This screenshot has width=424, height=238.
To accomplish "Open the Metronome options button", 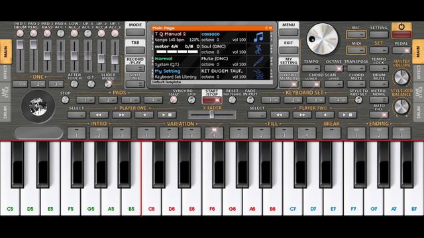I will tap(379, 100).
